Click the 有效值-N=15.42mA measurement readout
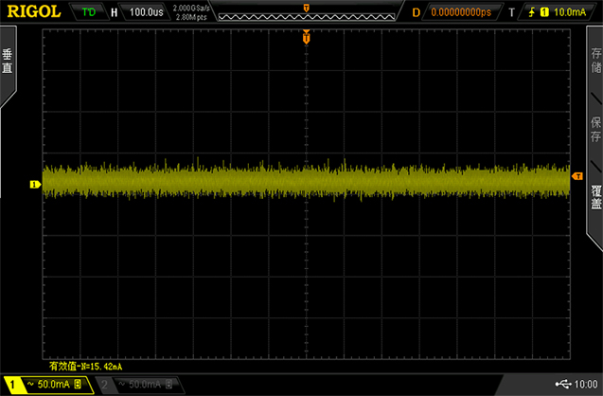This screenshot has height=396, width=603. [86, 367]
